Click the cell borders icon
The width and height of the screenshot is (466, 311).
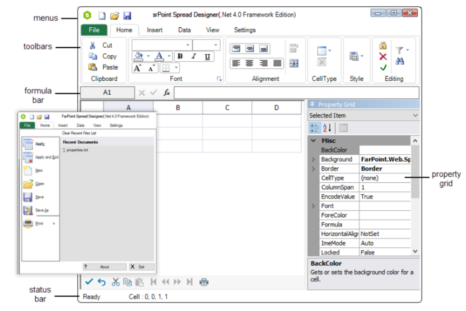(x=166, y=68)
